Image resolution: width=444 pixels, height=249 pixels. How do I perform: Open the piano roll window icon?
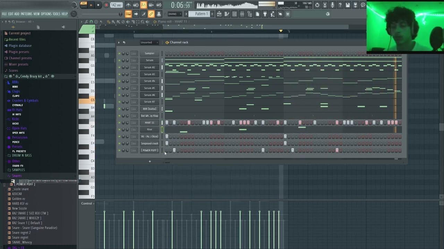tap(227, 14)
